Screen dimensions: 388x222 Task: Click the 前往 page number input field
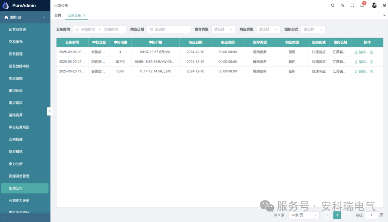tap(371, 215)
